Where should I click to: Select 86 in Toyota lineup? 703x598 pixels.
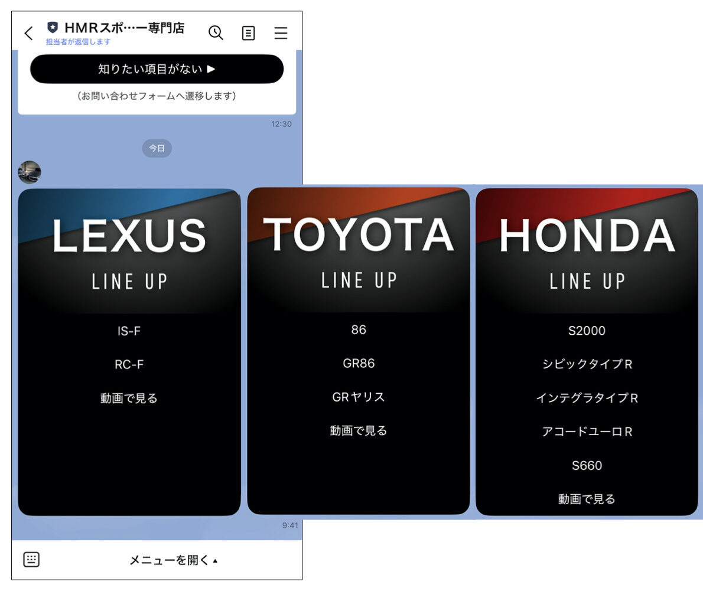[x=359, y=329]
